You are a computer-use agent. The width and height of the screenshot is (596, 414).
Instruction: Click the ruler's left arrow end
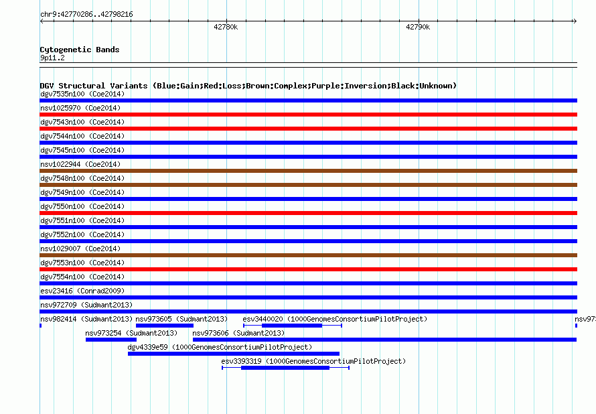point(42,21)
